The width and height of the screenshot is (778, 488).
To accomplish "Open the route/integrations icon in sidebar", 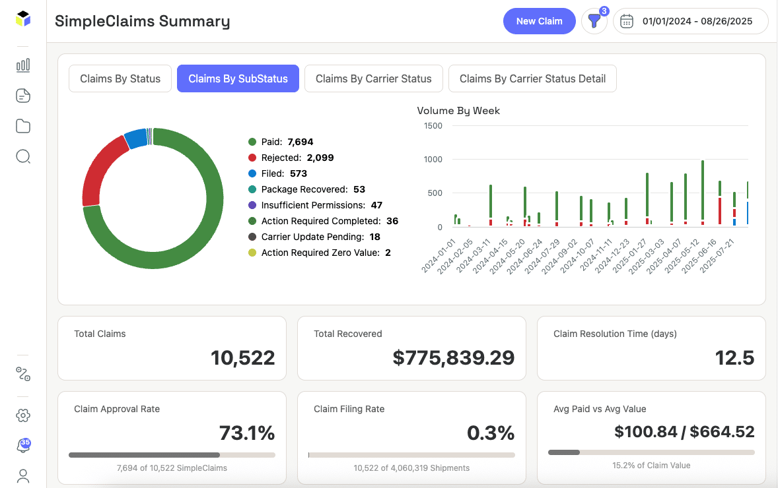I will 23,374.
